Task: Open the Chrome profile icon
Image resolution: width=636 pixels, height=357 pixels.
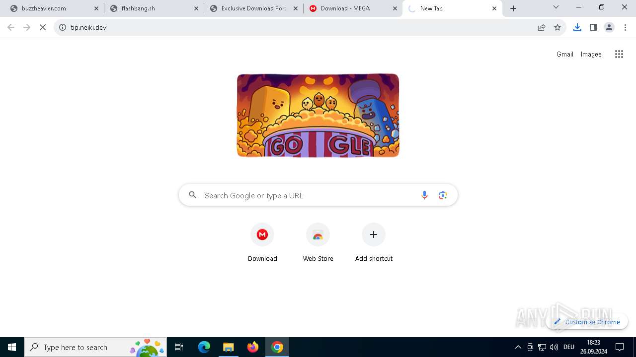Action: coord(609,27)
